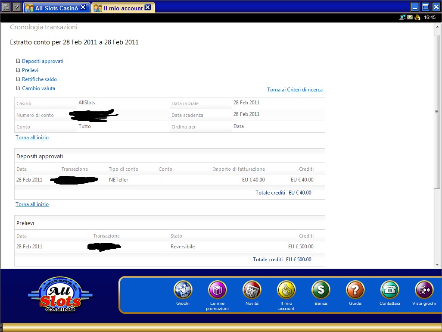
Task: Close the All Slots Casinò tab
Action: [83, 7]
